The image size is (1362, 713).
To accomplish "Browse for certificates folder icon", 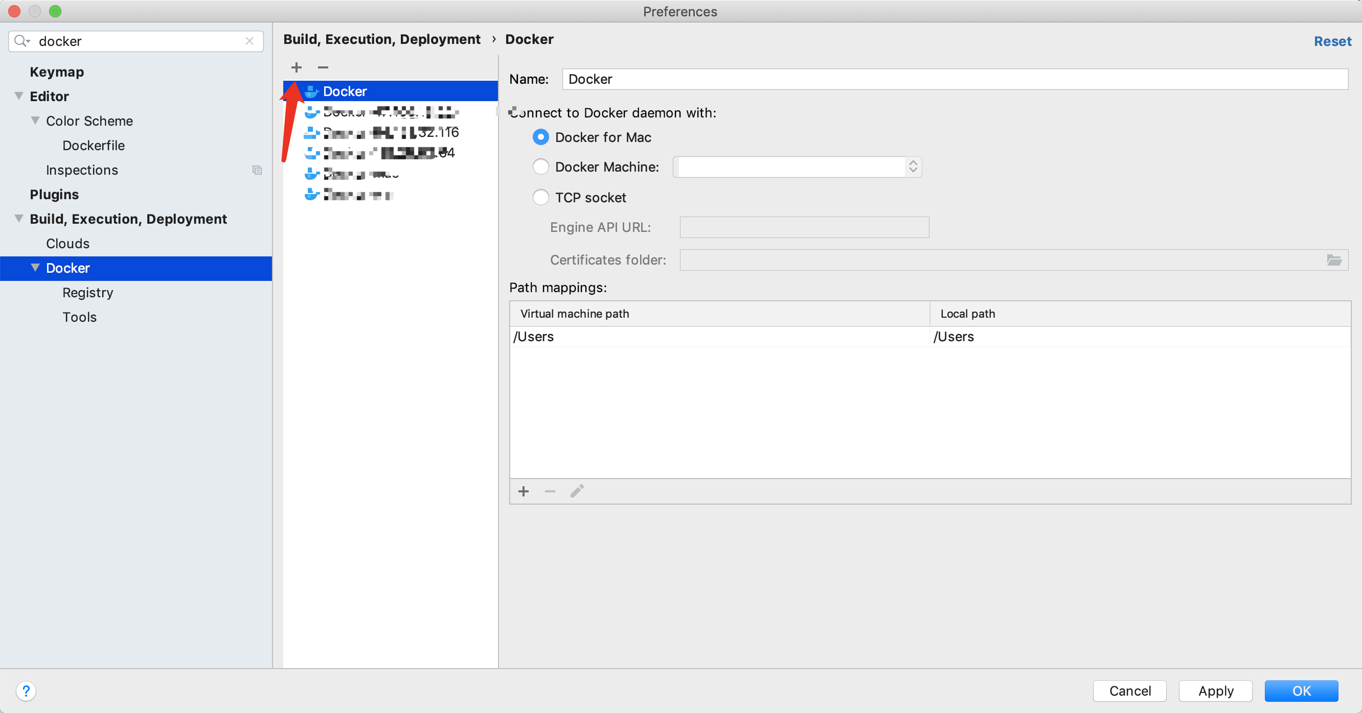I will point(1334,260).
